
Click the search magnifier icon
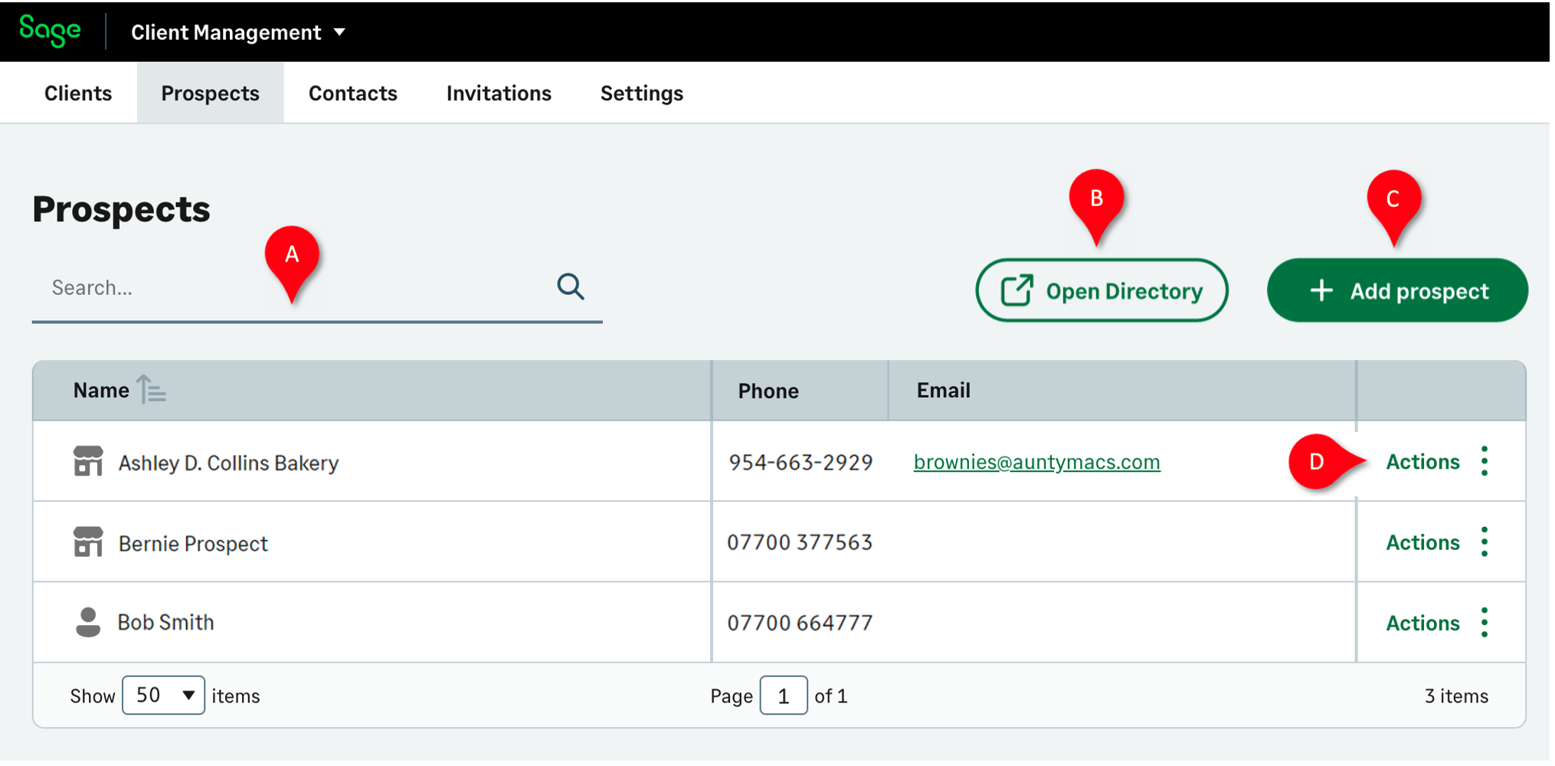(x=570, y=287)
